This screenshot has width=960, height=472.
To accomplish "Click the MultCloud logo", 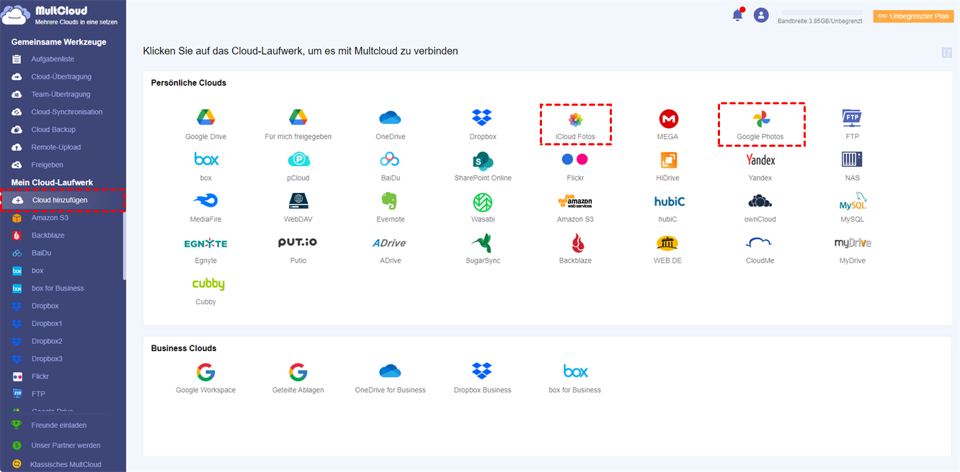I will point(61,15).
